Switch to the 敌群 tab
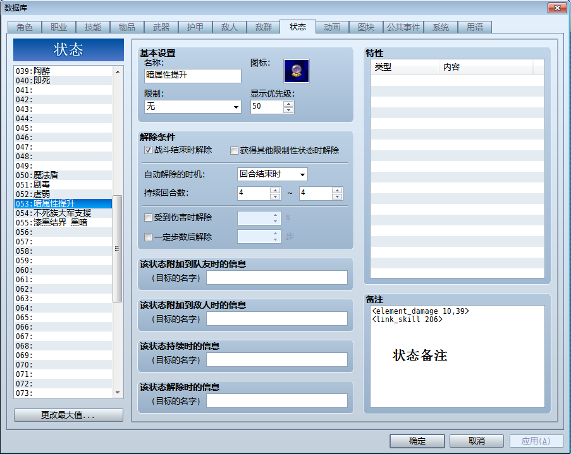 (264, 27)
